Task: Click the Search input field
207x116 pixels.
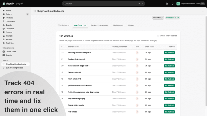Action: pos(103,4)
